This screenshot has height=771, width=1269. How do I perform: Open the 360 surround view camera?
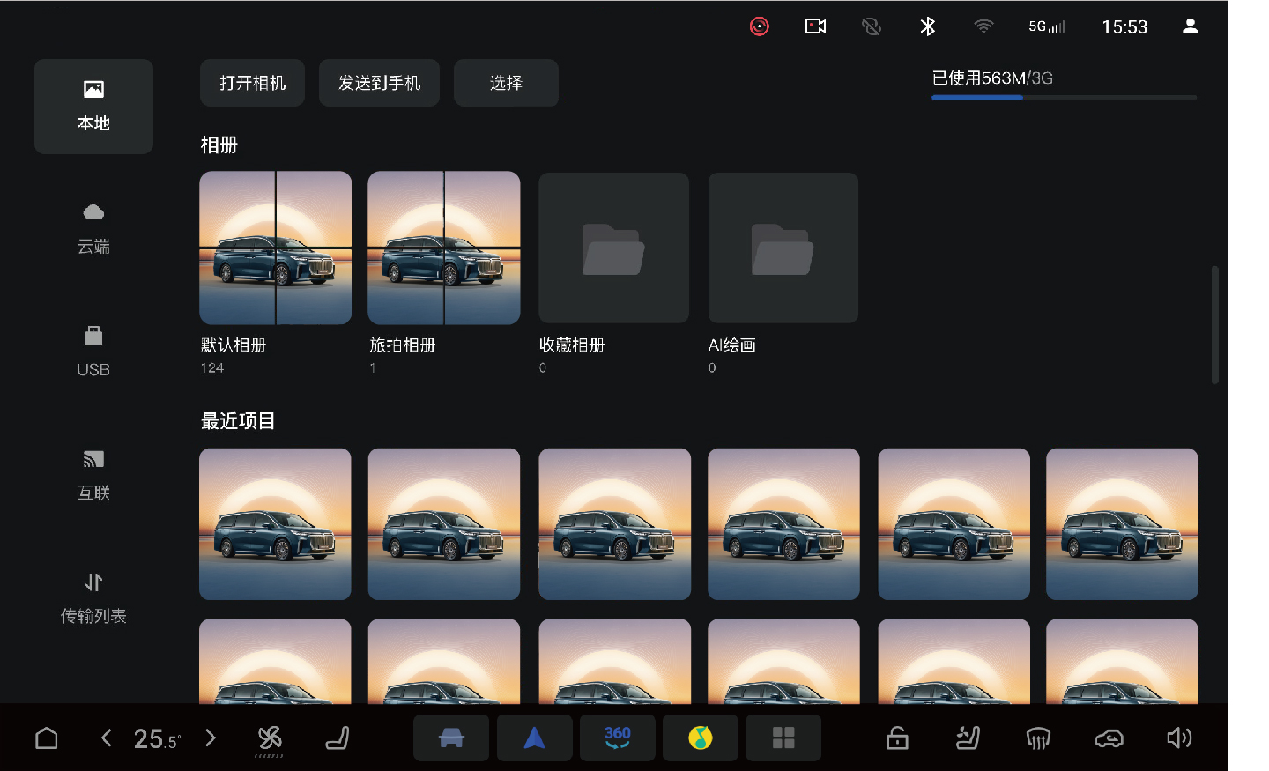(x=618, y=738)
